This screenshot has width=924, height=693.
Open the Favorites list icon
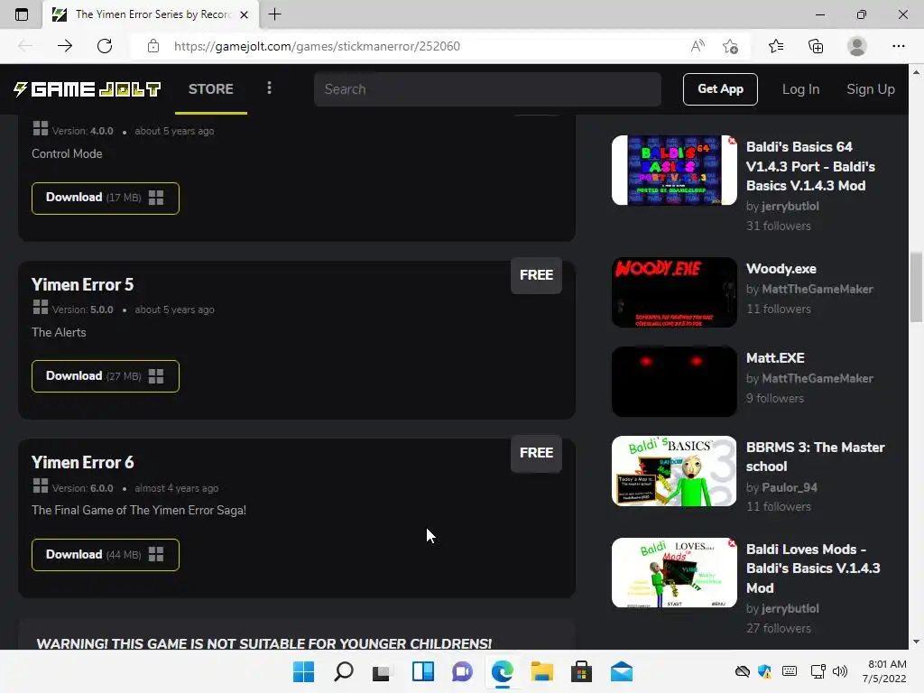pos(776,46)
